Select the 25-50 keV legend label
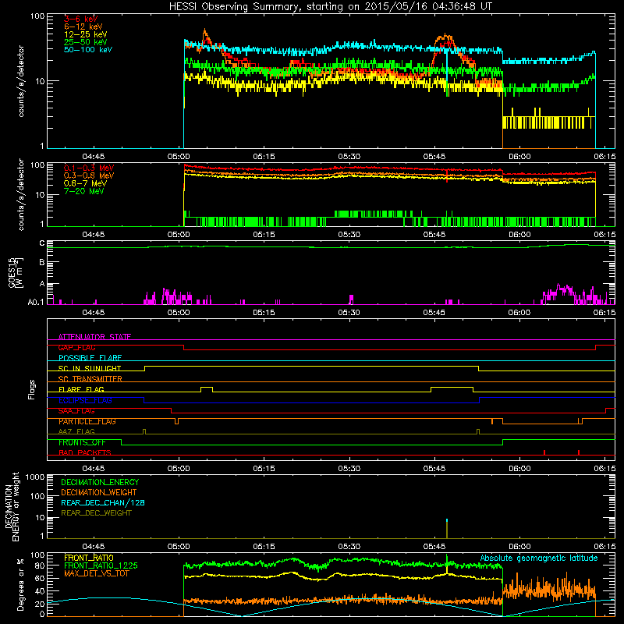The height and width of the screenshot is (624, 624). pyautogui.click(x=86, y=42)
